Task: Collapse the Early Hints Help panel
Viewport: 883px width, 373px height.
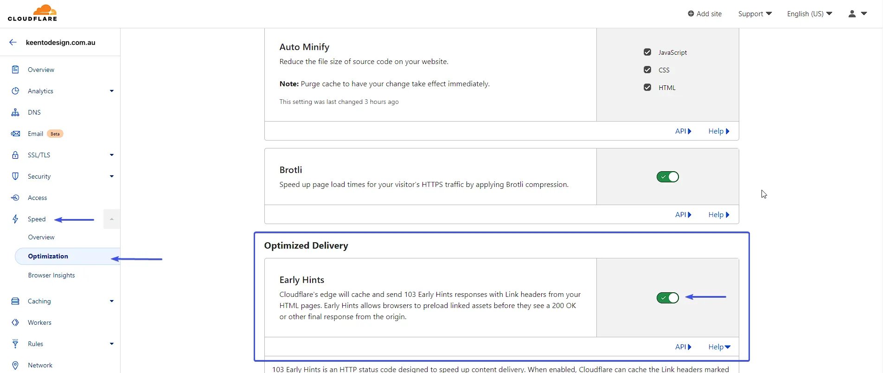Action: pos(719,347)
